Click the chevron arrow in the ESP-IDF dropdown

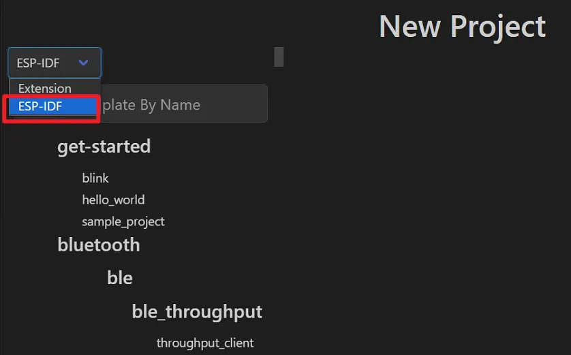(x=84, y=63)
